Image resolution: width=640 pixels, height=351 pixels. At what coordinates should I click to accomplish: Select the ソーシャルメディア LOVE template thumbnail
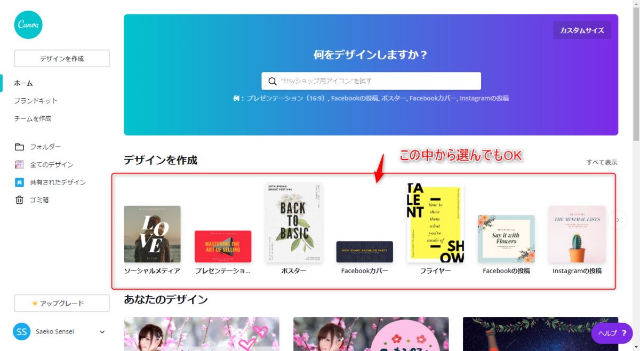152,234
